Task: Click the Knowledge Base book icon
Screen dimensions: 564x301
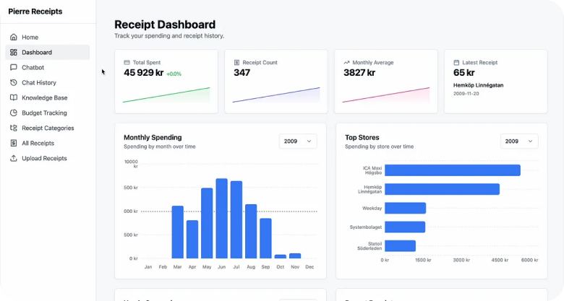Action: coord(14,97)
